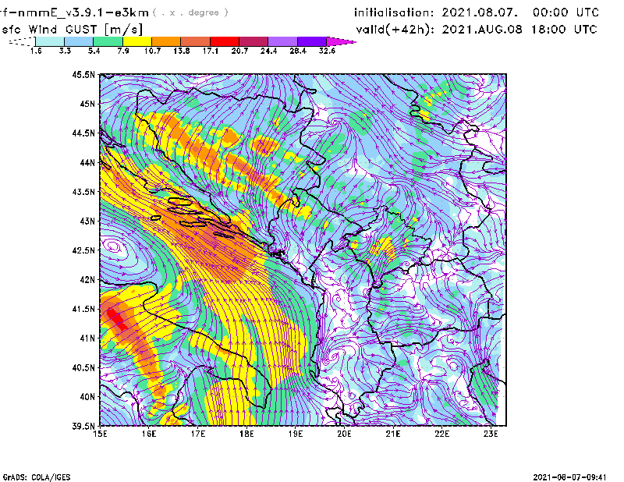Click the crimson 20.7–24.4 legend swatch
Screen dimensions: 624x482
pos(253,41)
